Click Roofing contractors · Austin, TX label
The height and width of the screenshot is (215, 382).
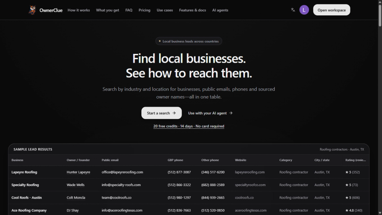click(x=342, y=149)
